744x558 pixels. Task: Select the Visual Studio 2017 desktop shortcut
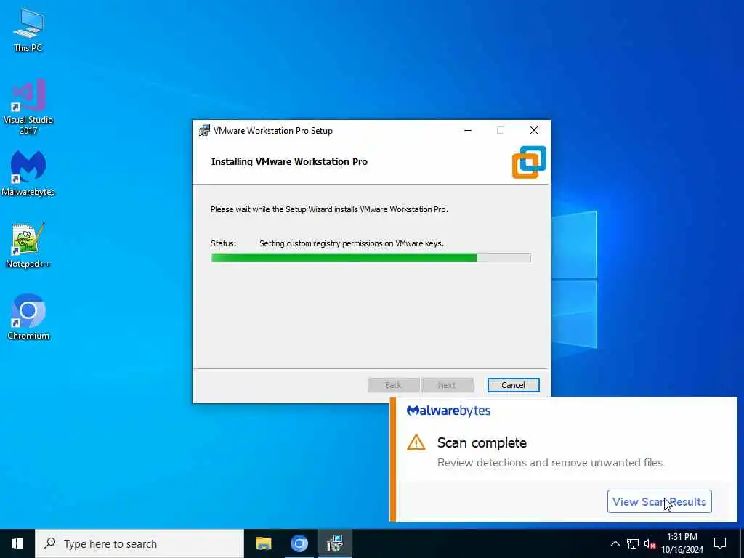coord(28,107)
